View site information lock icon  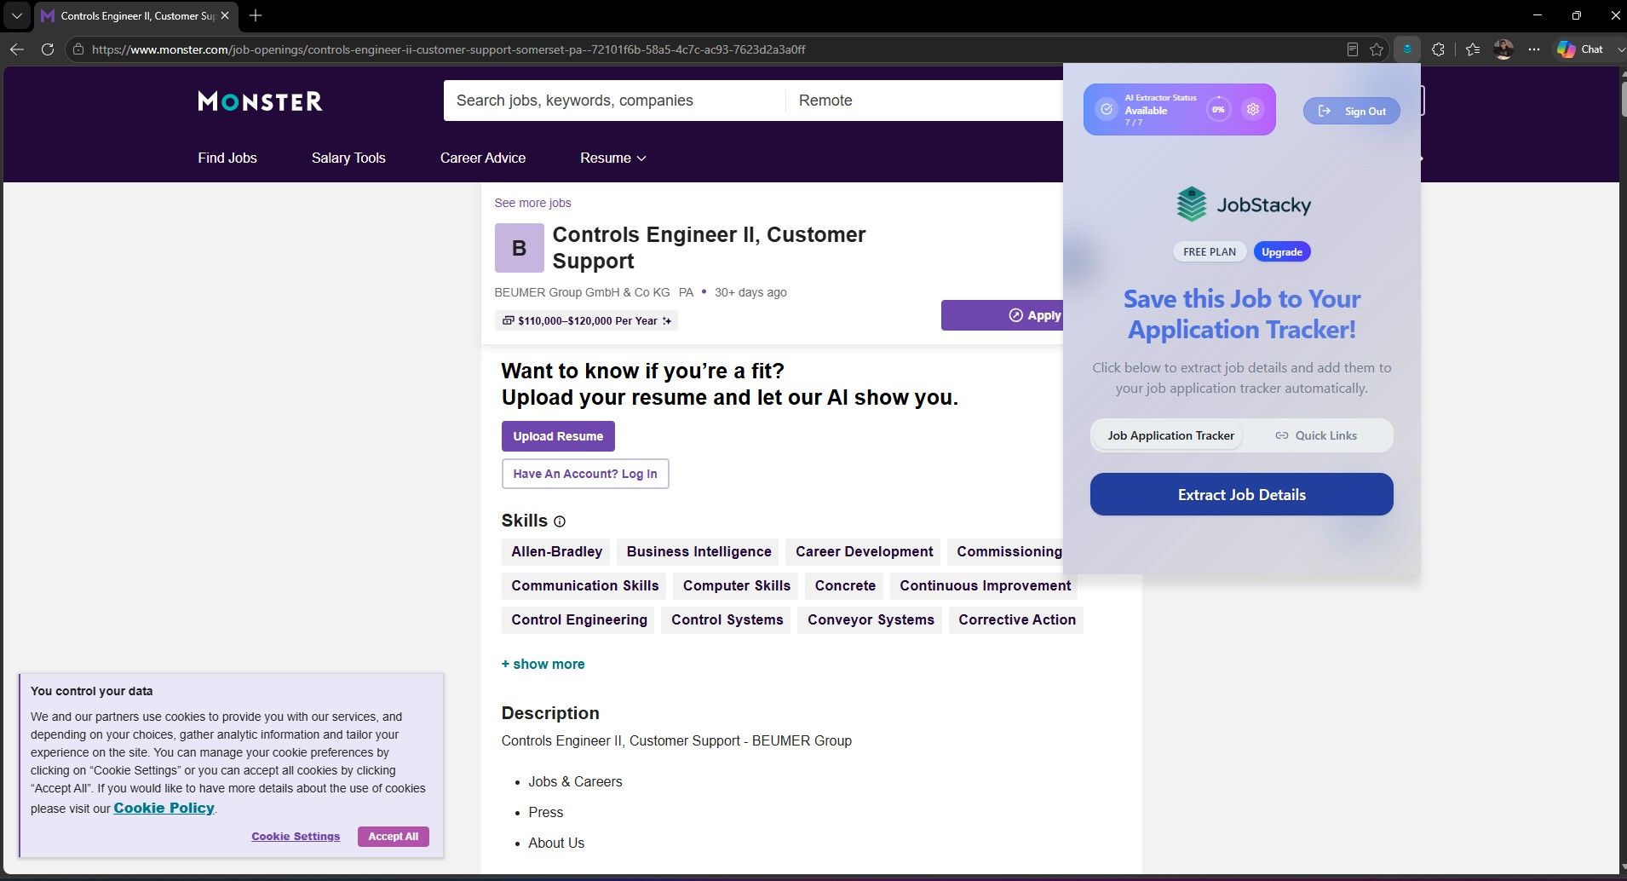pos(78,49)
